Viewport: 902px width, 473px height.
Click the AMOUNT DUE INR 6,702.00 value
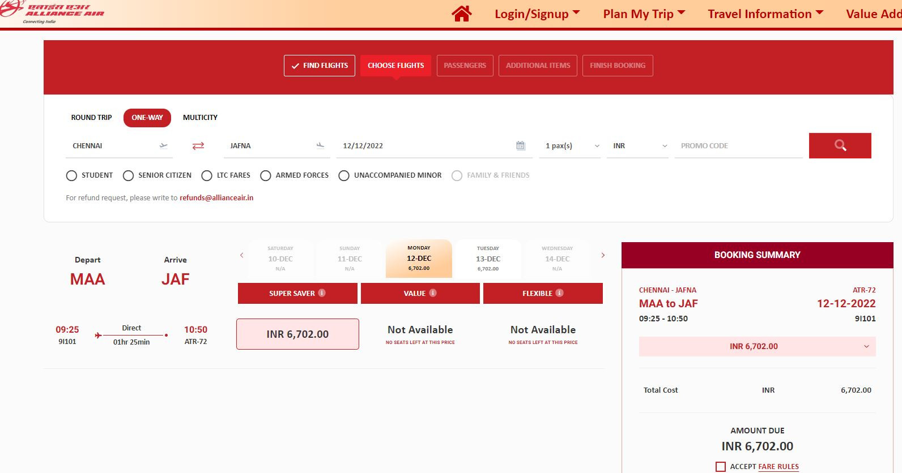(x=758, y=446)
